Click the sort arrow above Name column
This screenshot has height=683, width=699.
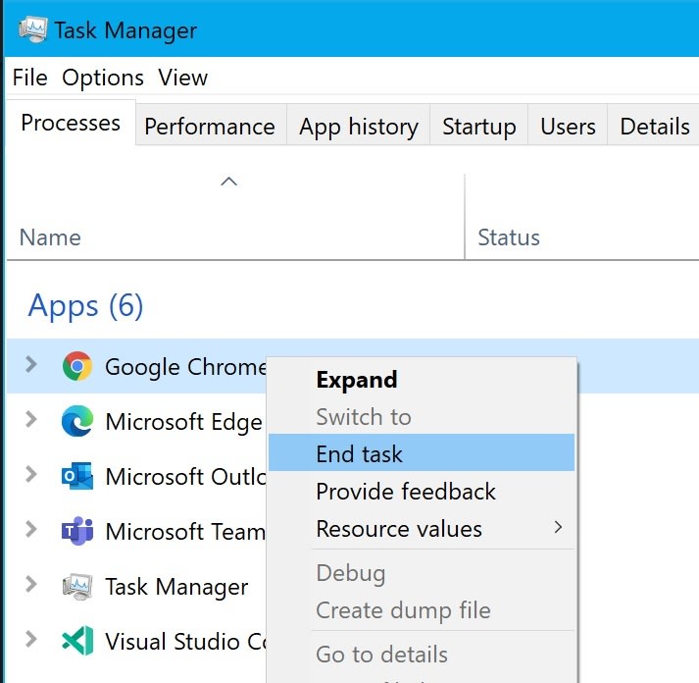(x=228, y=182)
